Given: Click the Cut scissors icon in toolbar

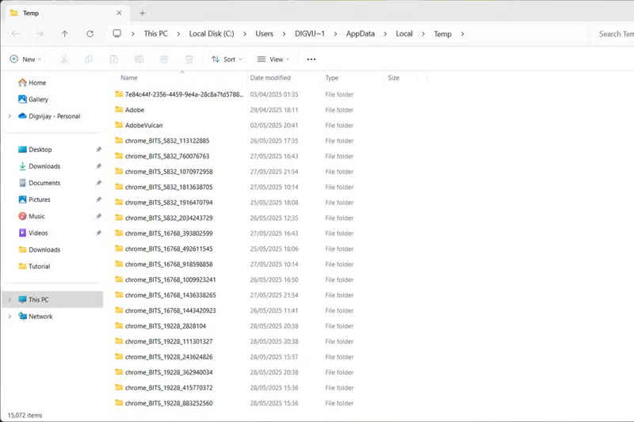Looking at the screenshot, I should [64, 59].
